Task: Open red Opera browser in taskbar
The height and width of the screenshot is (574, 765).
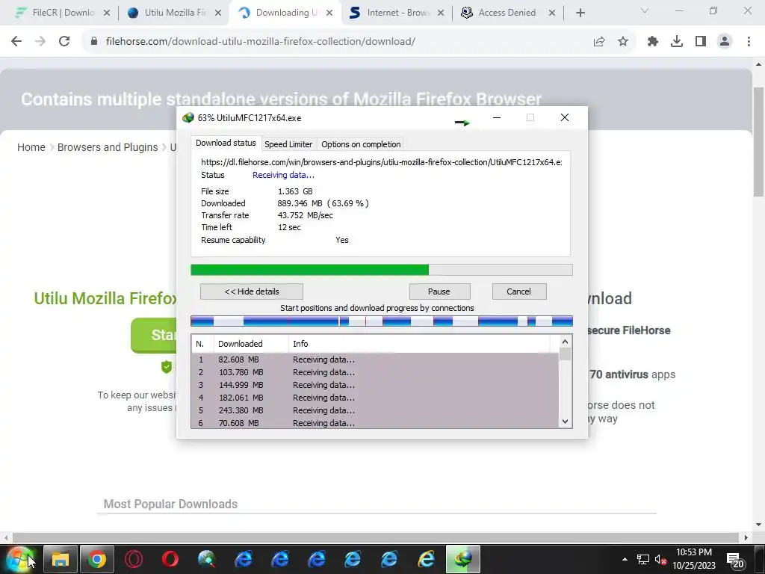Action: [x=170, y=559]
